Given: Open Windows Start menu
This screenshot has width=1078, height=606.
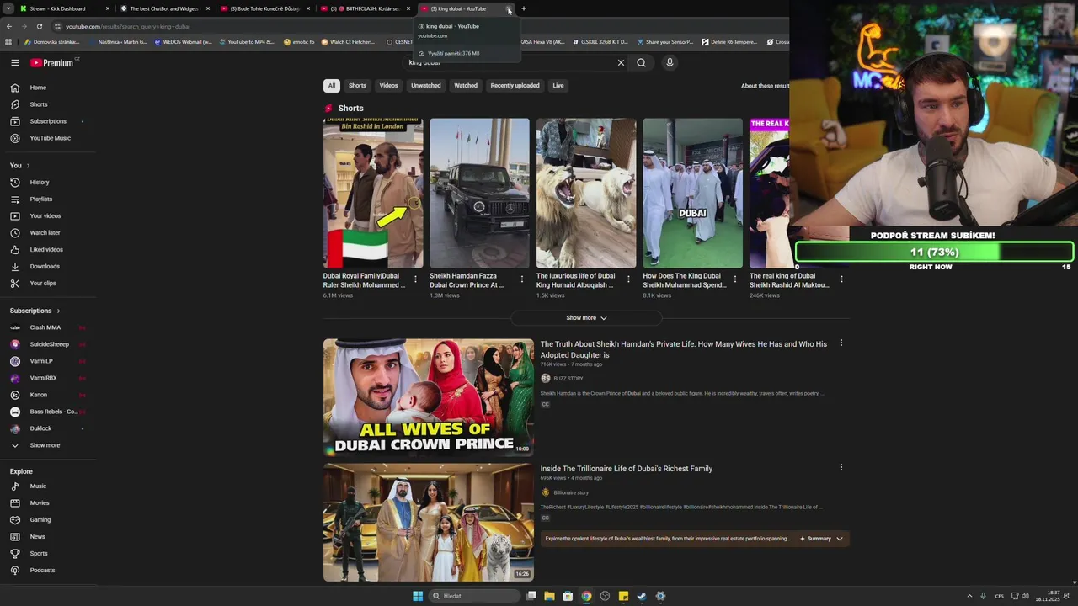Looking at the screenshot, I should [x=418, y=596].
